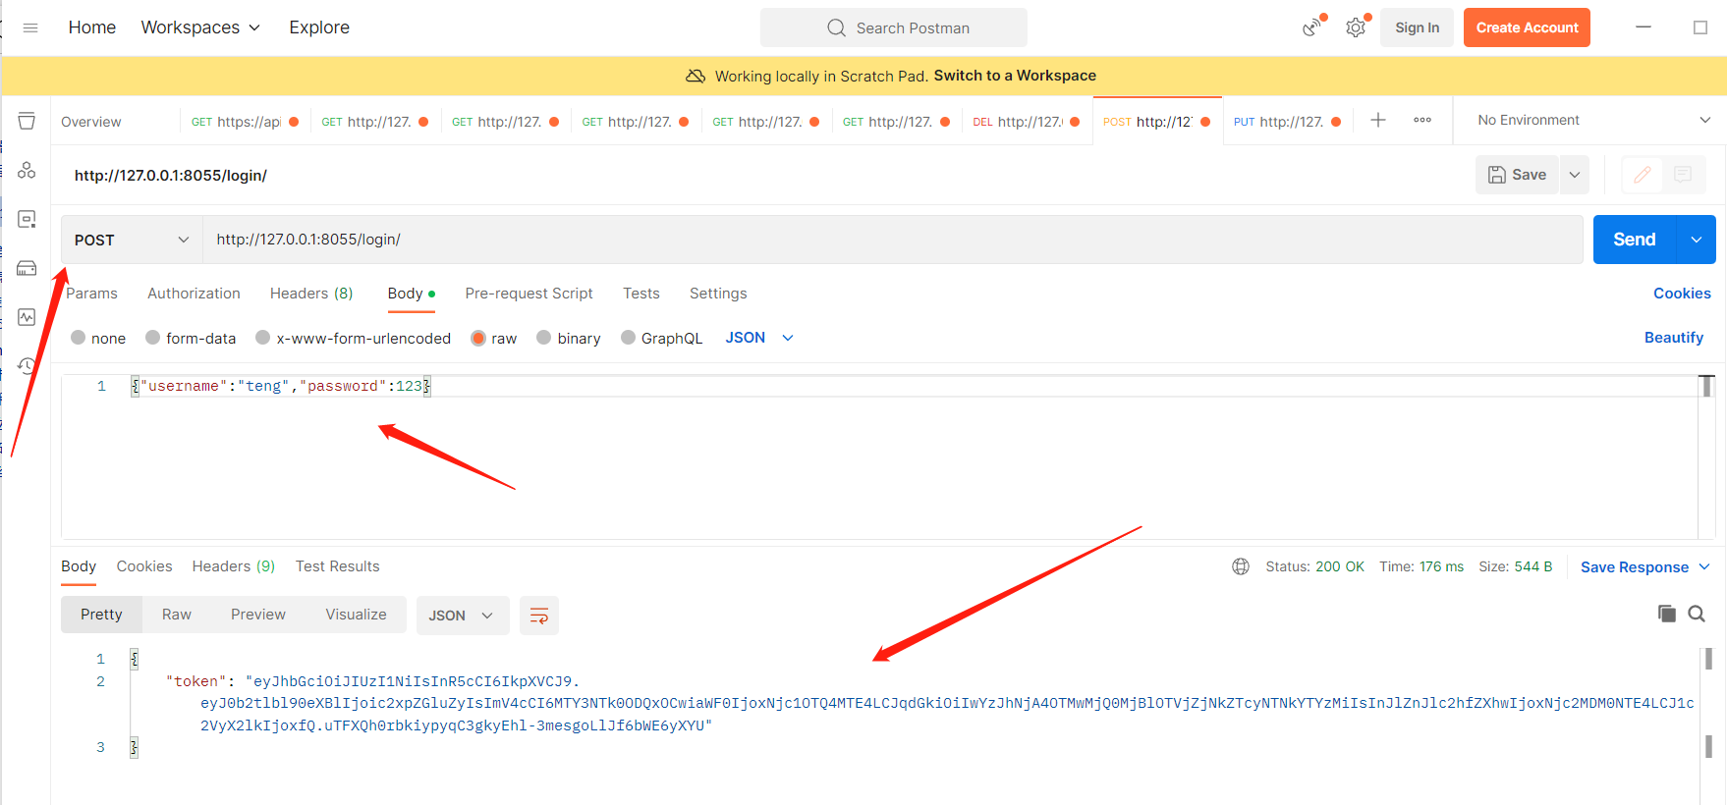
Task: Click the Sign In button
Action: [1417, 27]
